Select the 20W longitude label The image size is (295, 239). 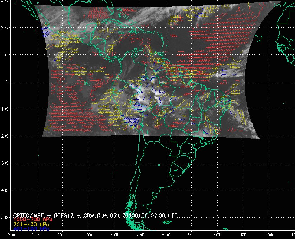[x=269, y=235]
